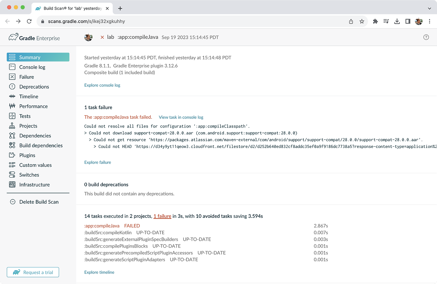Click the Failure X-box icon
The height and width of the screenshot is (284, 437).
pyautogui.click(x=12, y=77)
